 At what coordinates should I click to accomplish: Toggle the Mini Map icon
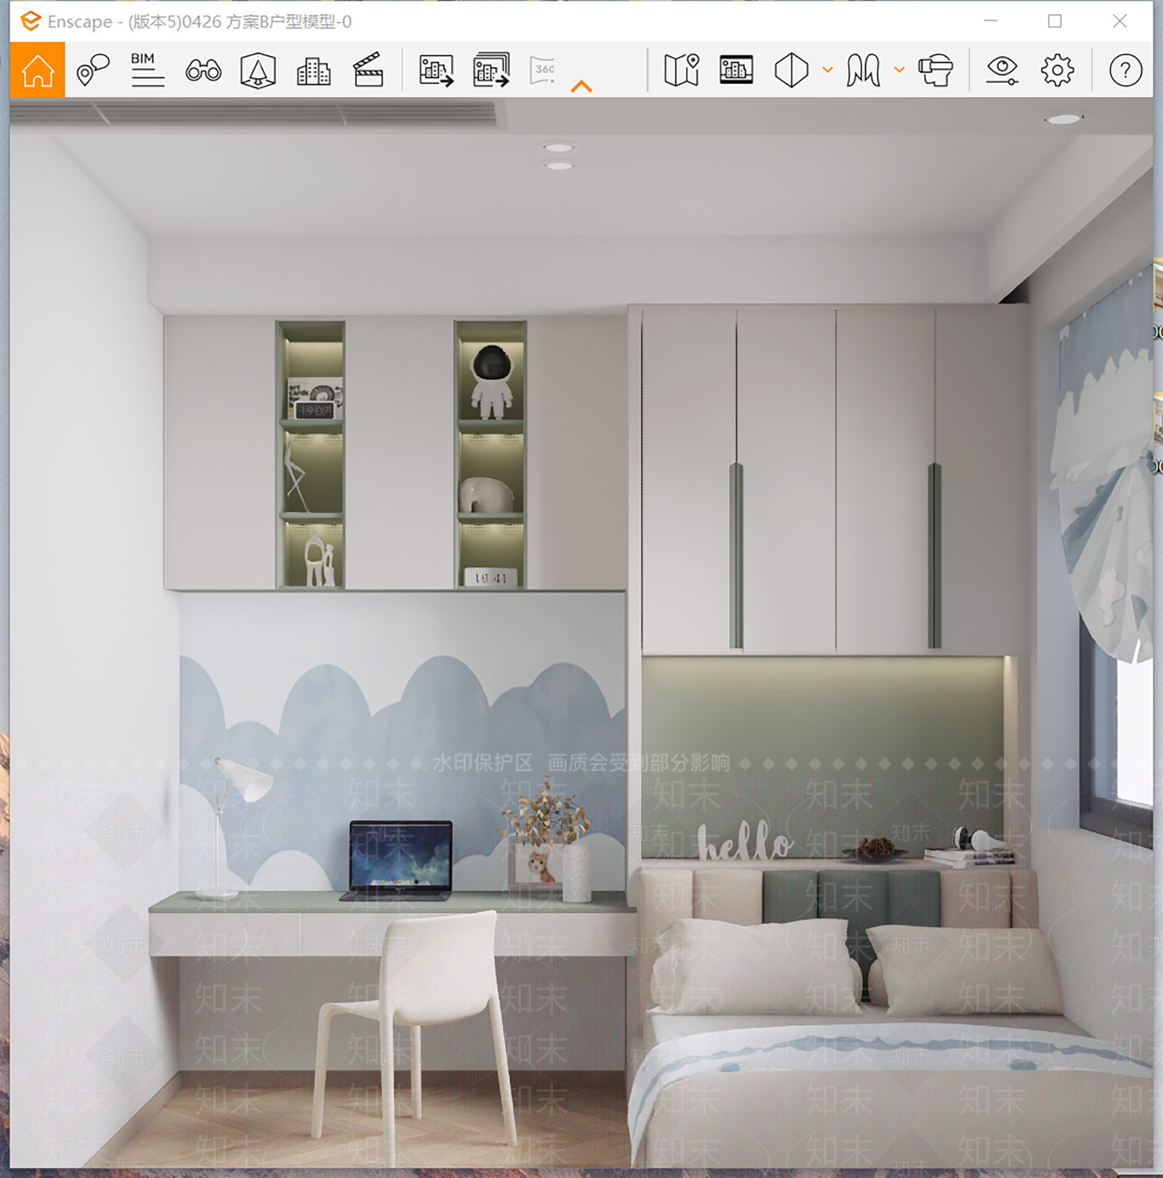point(682,71)
